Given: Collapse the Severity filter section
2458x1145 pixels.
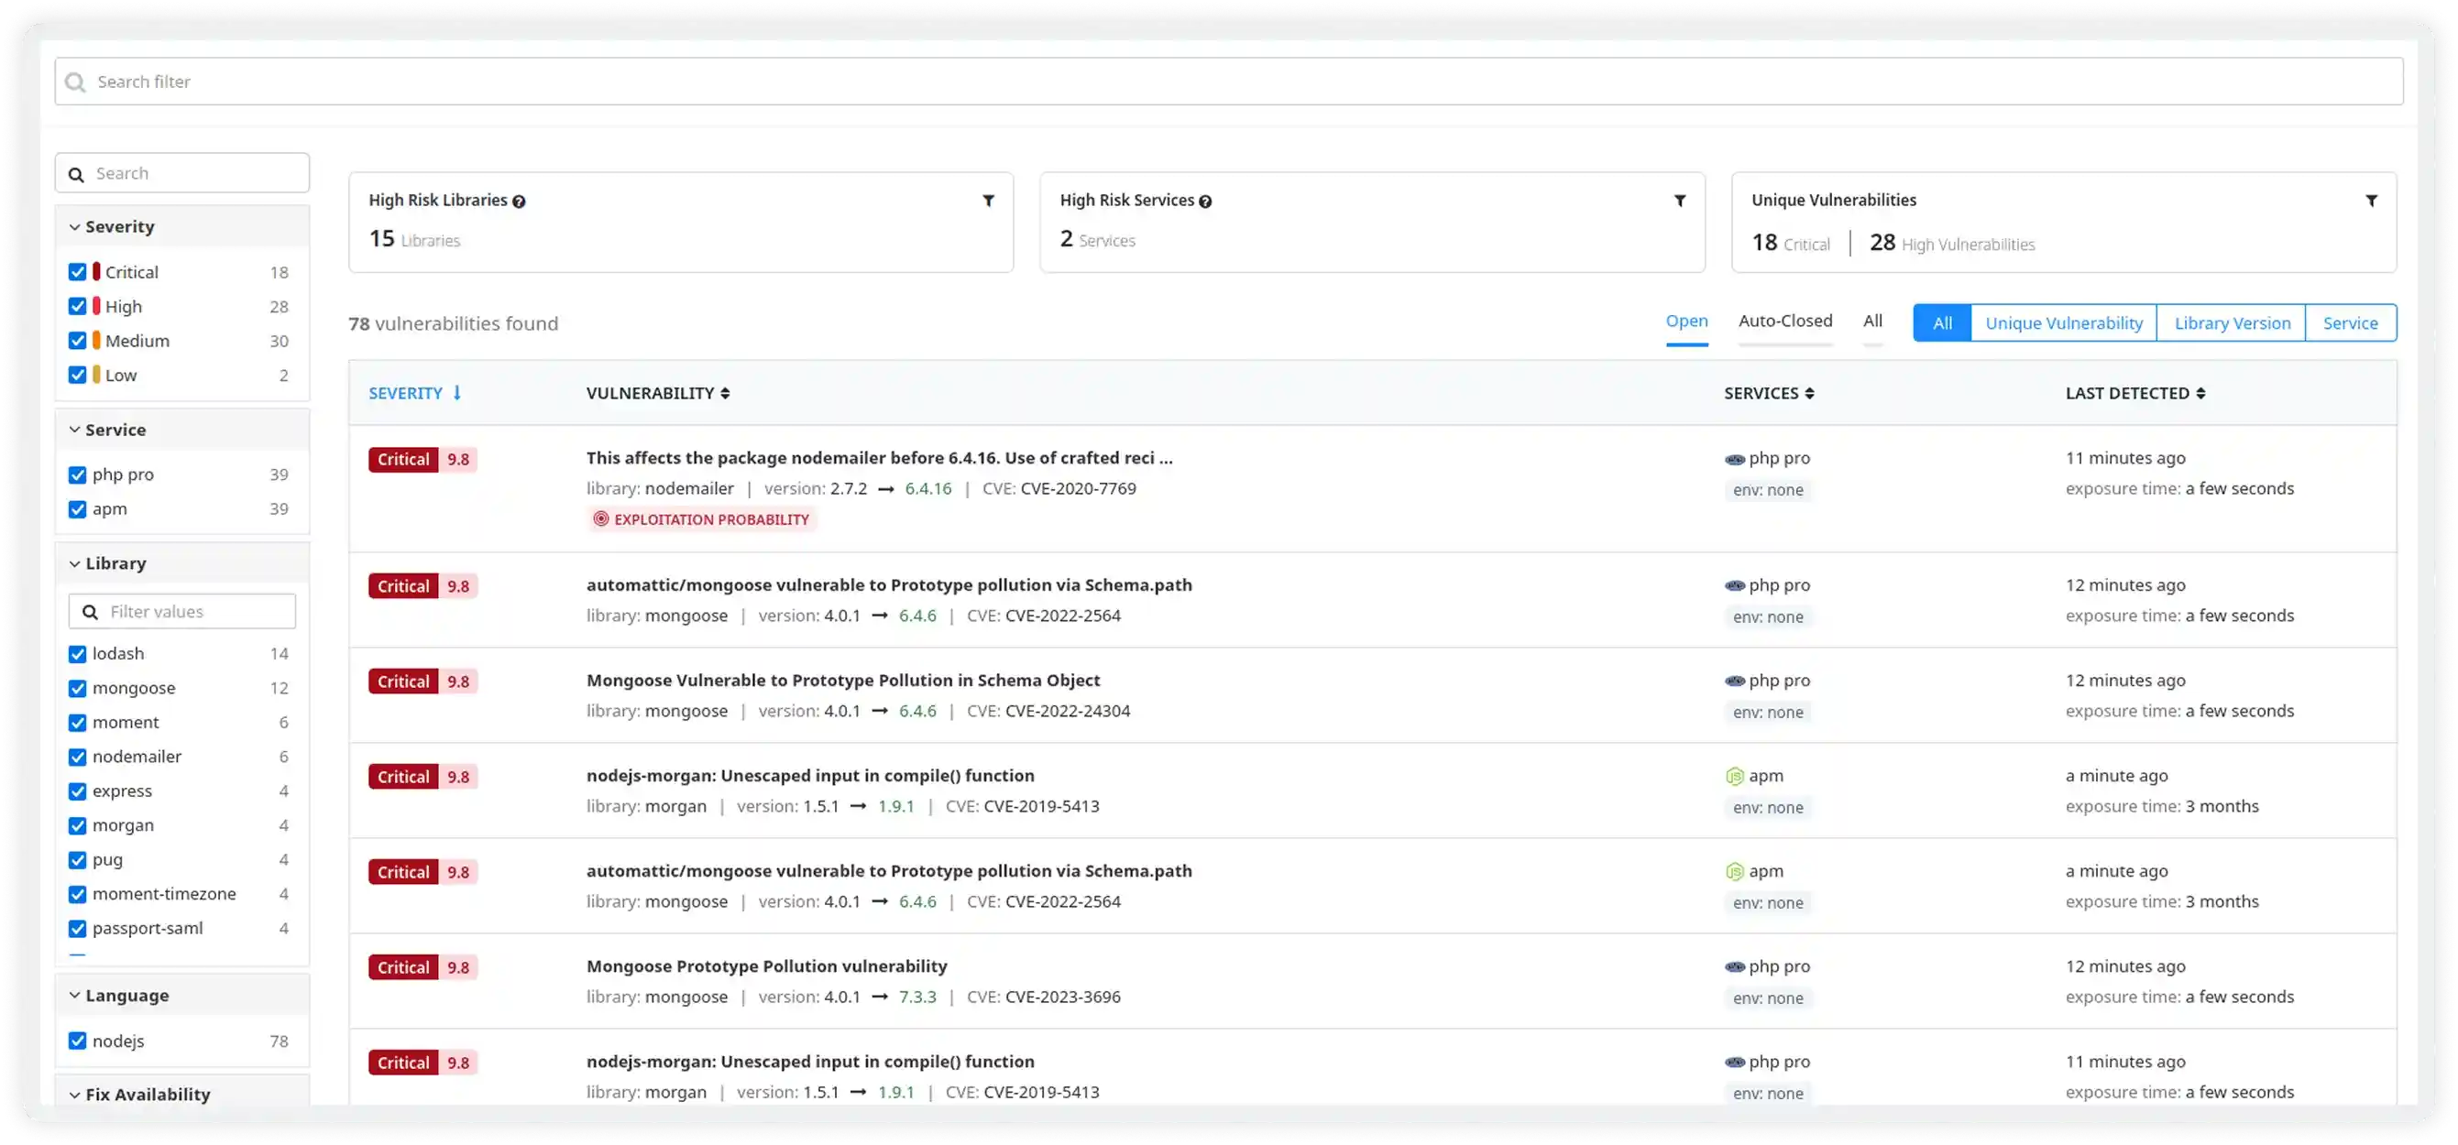Looking at the screenshot, I should [73, 226].
